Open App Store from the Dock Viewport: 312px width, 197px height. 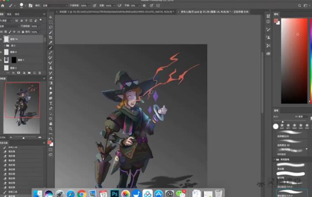click(x=158, y=193)
